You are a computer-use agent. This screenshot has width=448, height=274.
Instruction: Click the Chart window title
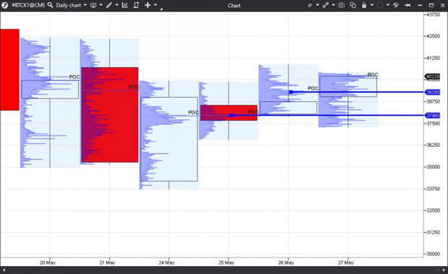[234, 6]
